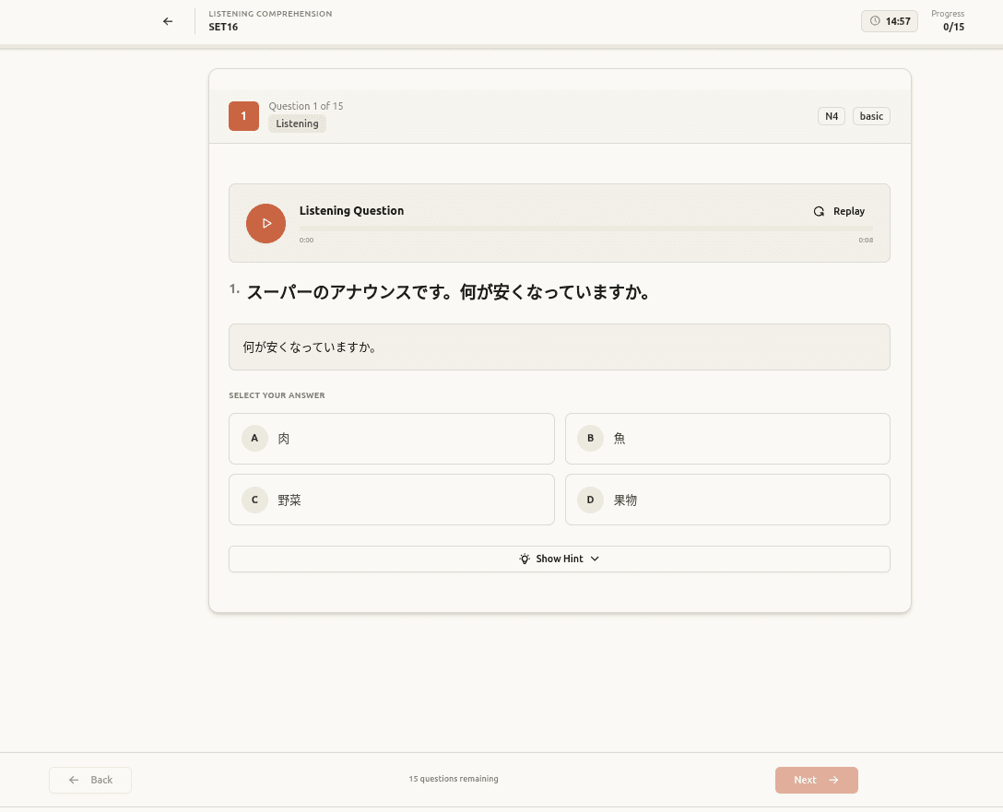Click the question prompt box 何が安くなっていますか
Screen dimensions: 1003x812
click(559, 347)
